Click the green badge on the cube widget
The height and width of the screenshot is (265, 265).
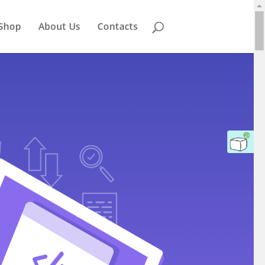pyautogui.click(x=246, y=135)
